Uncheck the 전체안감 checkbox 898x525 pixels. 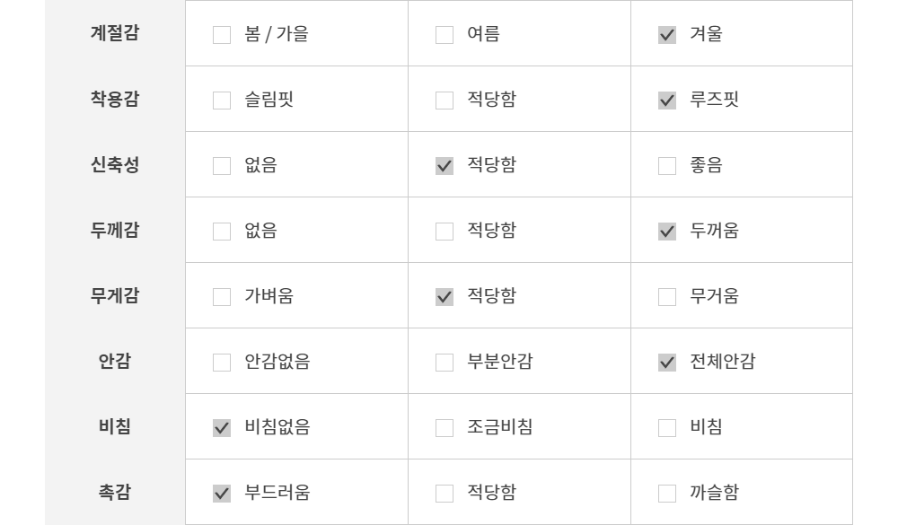click(x=667, y=363)
